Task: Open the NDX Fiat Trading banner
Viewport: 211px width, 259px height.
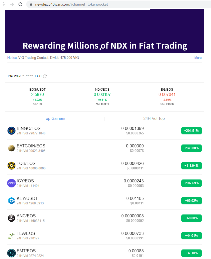Action: click(x=105, y=32)
